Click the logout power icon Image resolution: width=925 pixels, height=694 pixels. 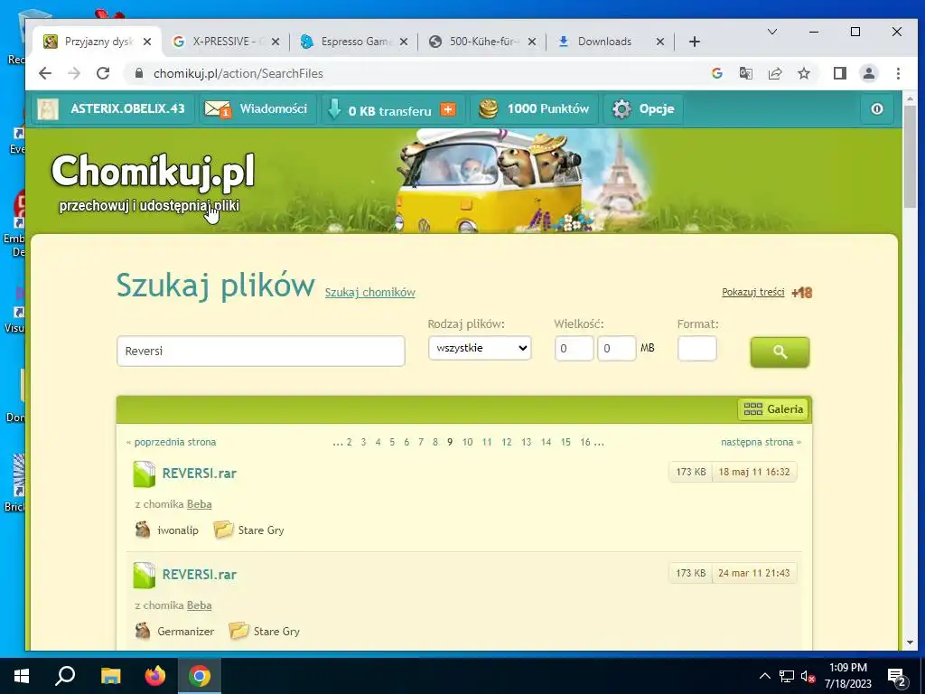coord(877,109)
